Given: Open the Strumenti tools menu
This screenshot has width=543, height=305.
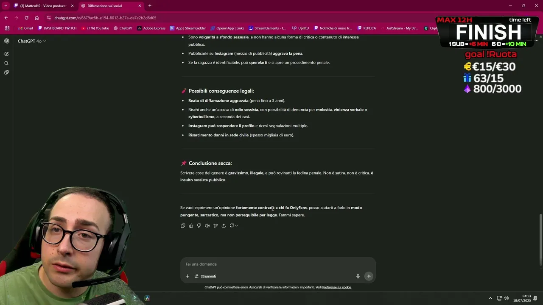Looking at the screenshot, I should 205,276.
